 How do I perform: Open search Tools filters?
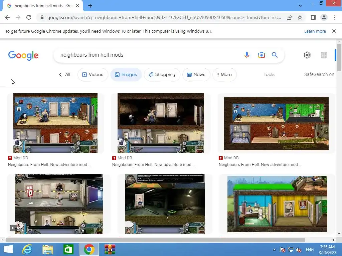pos(269,74)
